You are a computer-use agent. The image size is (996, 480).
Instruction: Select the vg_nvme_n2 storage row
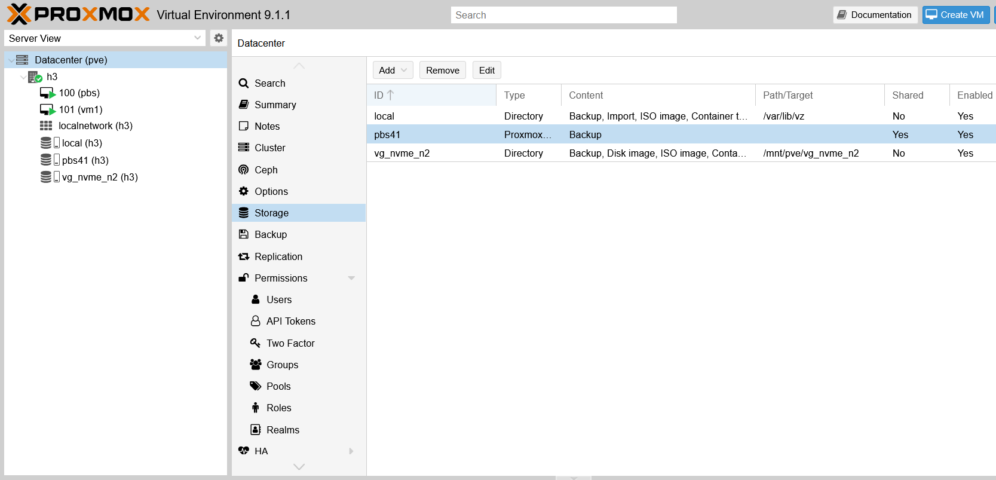[681, 153]
